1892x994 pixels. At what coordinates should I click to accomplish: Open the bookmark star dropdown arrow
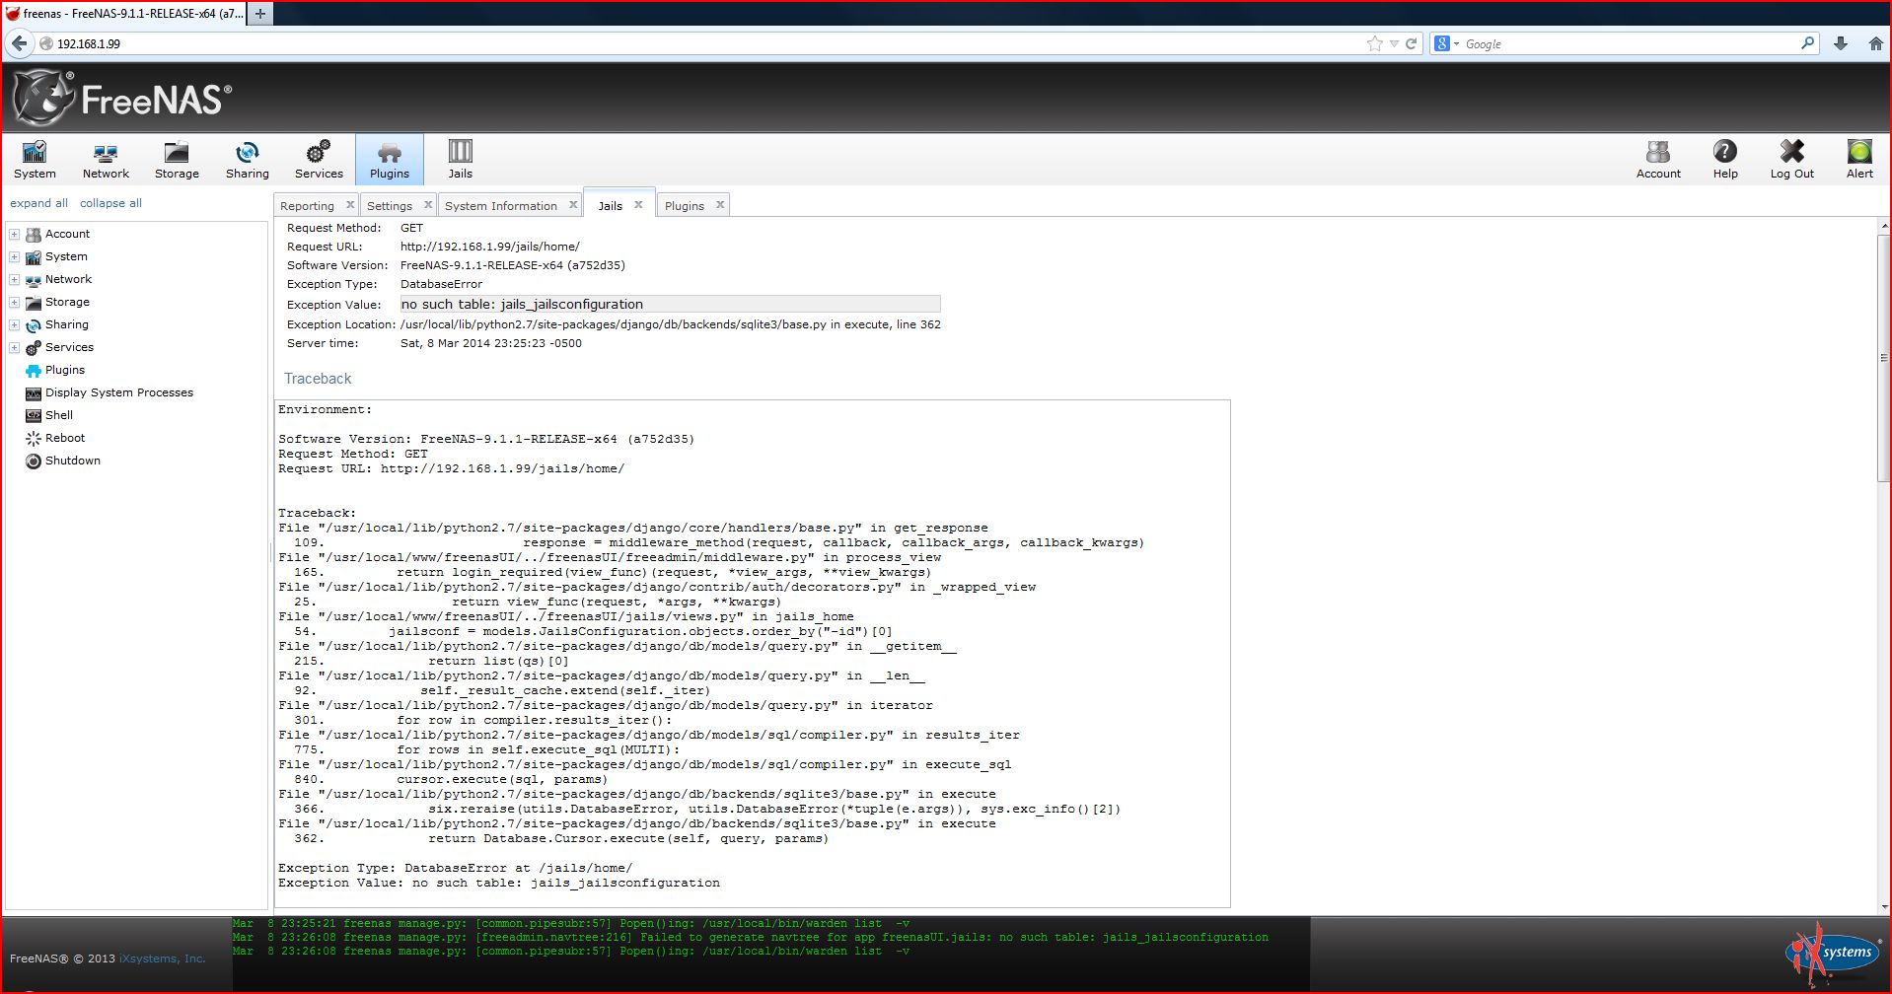(1394, 43)
